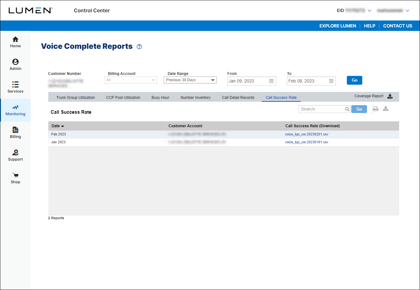Click the Coverage Report label
420x290 pixels.
point(369,96)
